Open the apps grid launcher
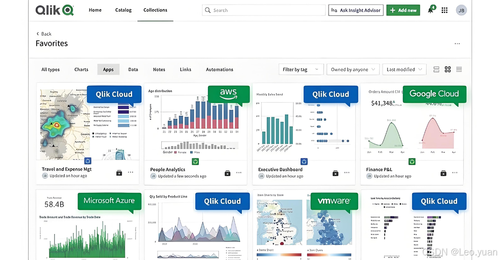The width and height of the screenshot is (499, 260). tap(445, 10)
